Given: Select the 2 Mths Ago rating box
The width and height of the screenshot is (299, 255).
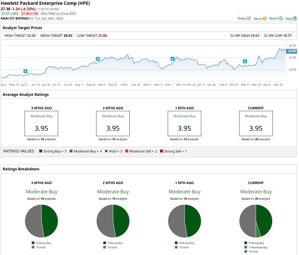Looking at the screenshot, I should [113, 124].
